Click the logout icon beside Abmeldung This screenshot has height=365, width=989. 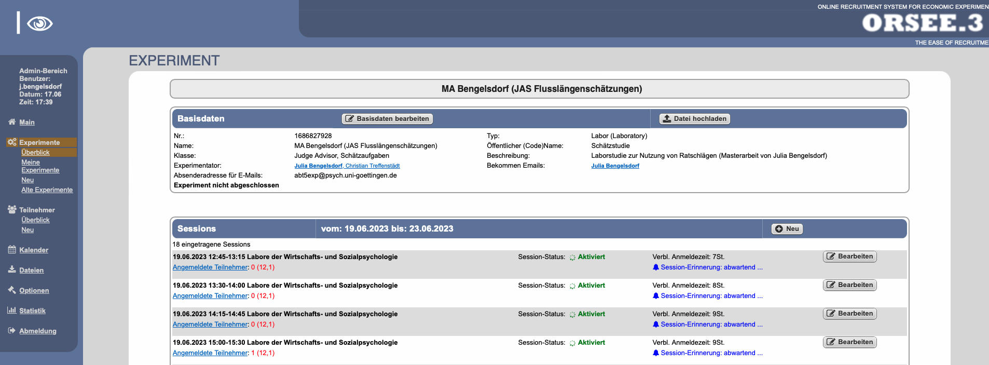[12, 331]
